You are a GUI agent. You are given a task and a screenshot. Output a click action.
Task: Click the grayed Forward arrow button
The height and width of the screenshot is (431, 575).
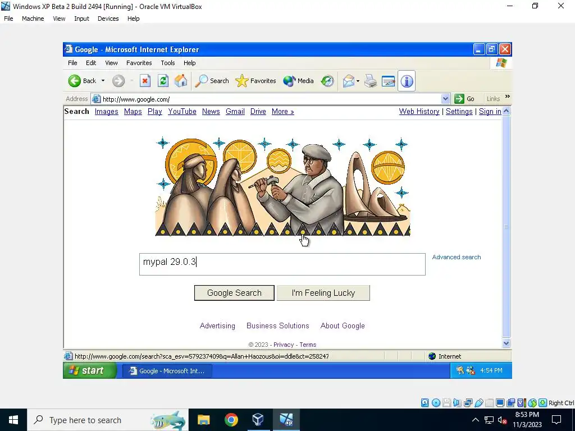pos(118,81)
